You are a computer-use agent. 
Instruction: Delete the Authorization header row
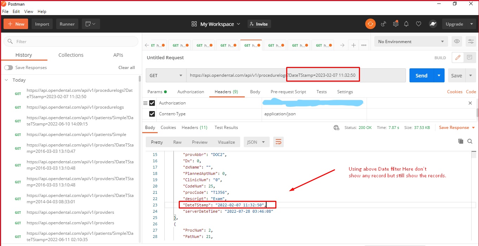click(470, 103)
